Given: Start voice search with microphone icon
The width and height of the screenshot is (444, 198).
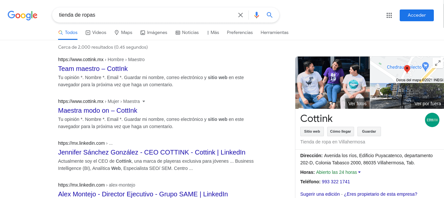Looking at the screenshot, I should [257, 15].
